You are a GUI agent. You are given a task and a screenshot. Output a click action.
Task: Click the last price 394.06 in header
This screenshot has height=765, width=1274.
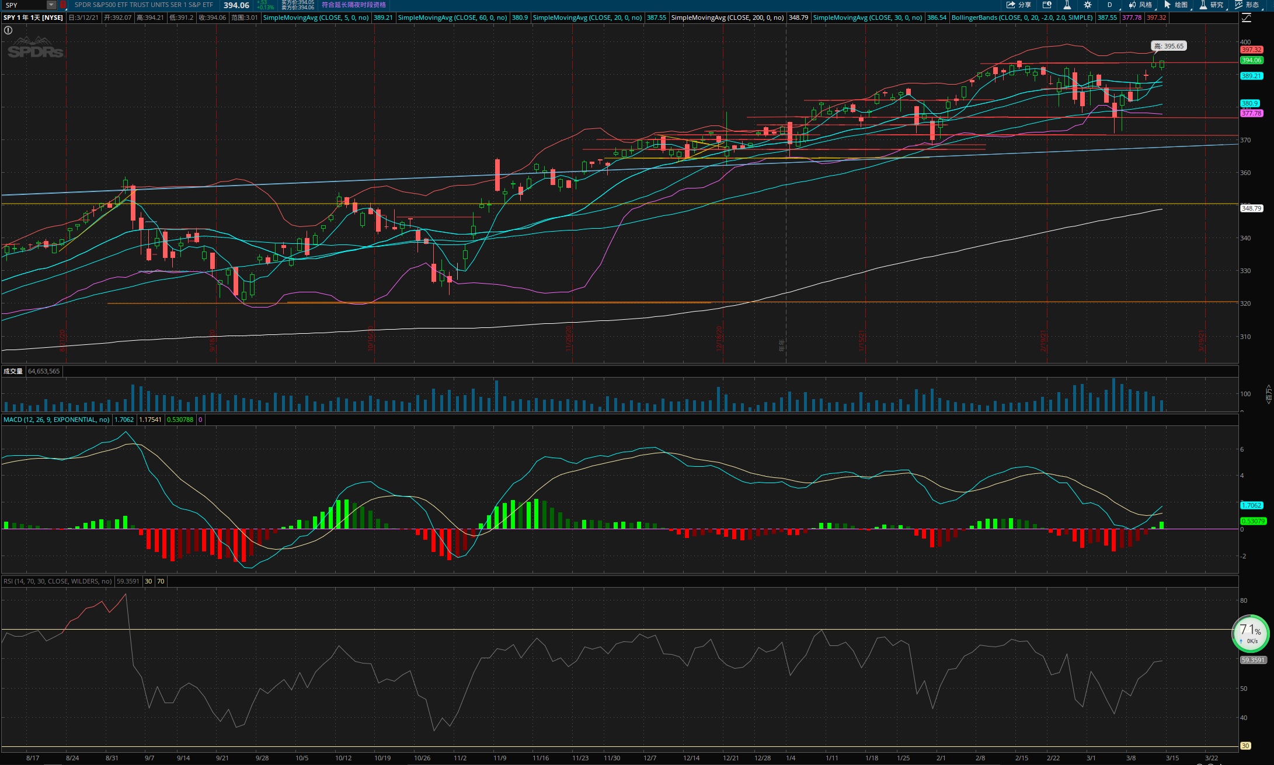(x=236, y=5)
